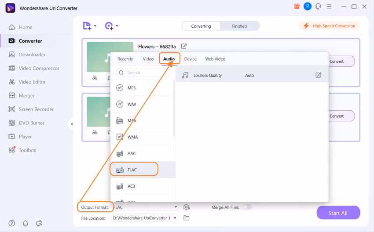Select WMA audio format
Image resolution: width=374 pixels, height=232 pixels.
click(143, 137)
